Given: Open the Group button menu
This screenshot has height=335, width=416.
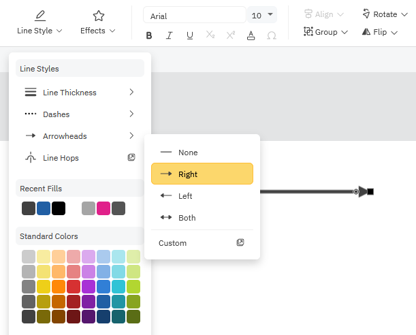Looking at the screenshot, I should [325, 32].
